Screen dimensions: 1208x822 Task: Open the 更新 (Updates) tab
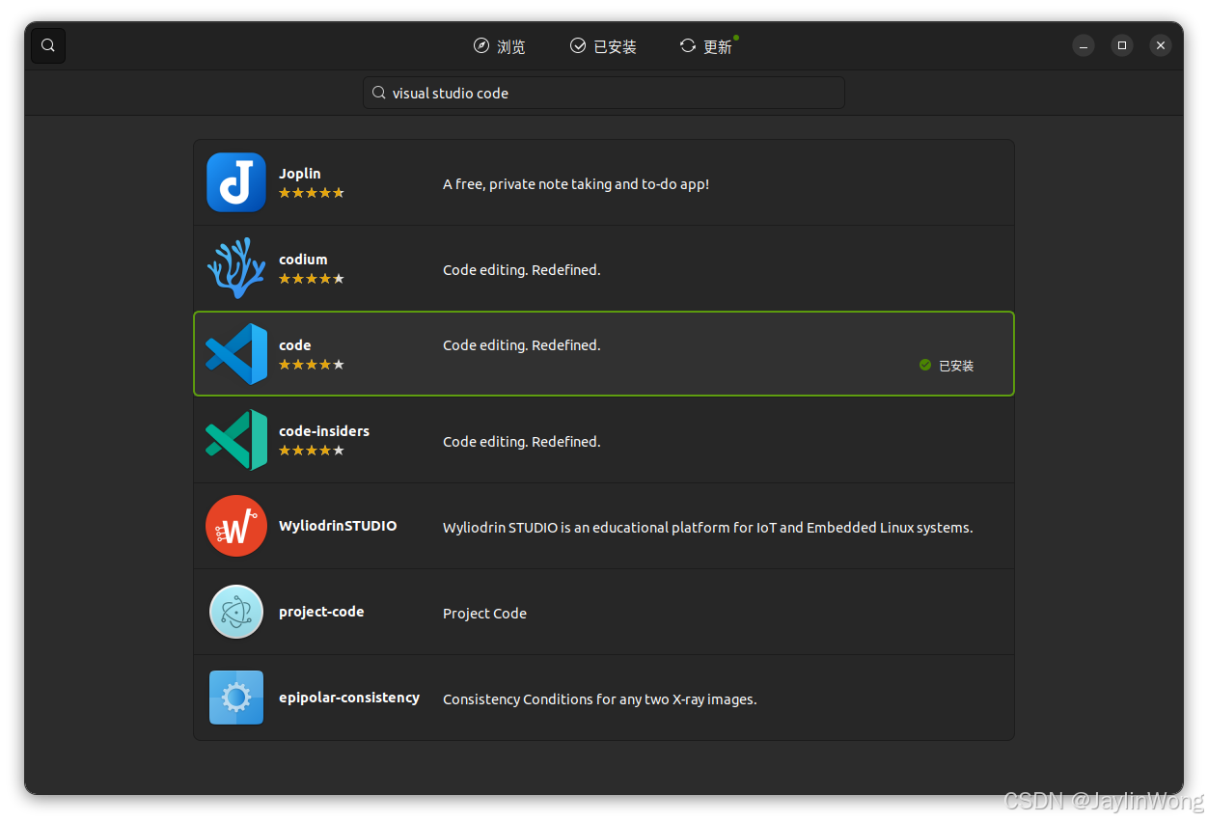click(x=707, y=46)
